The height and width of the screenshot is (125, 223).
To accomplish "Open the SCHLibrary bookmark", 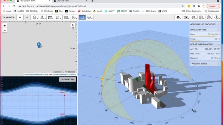I will [x=149, y=11].
